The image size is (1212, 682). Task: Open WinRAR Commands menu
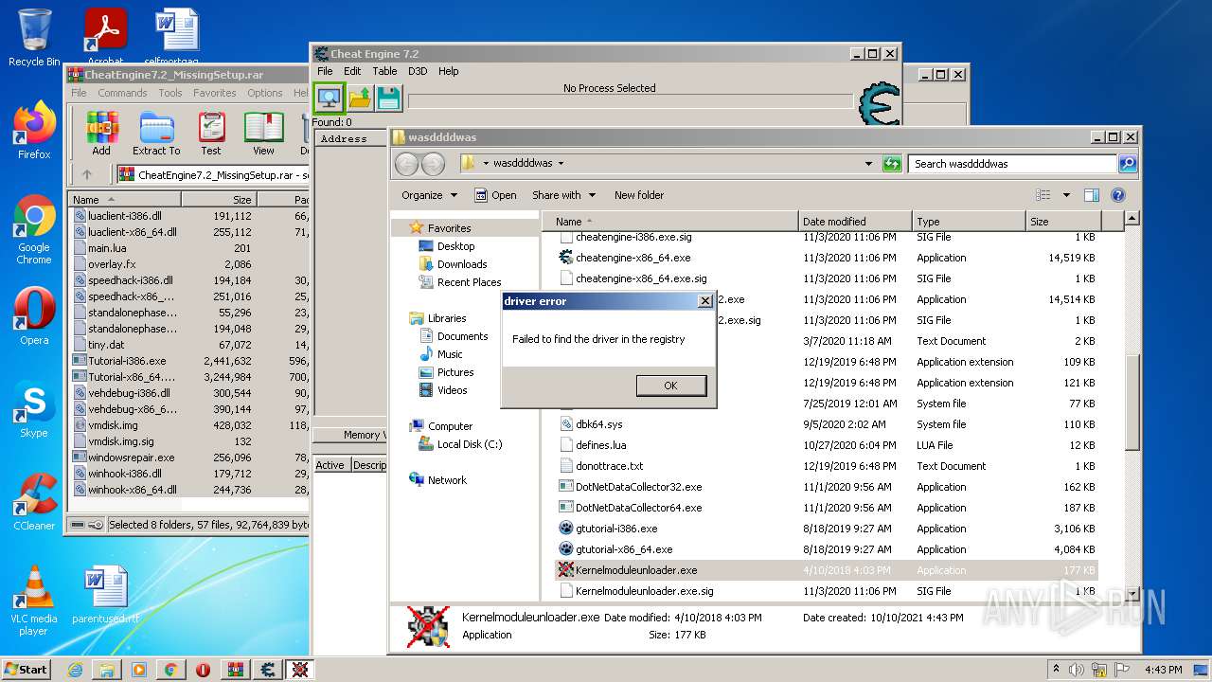coord(122,93)
